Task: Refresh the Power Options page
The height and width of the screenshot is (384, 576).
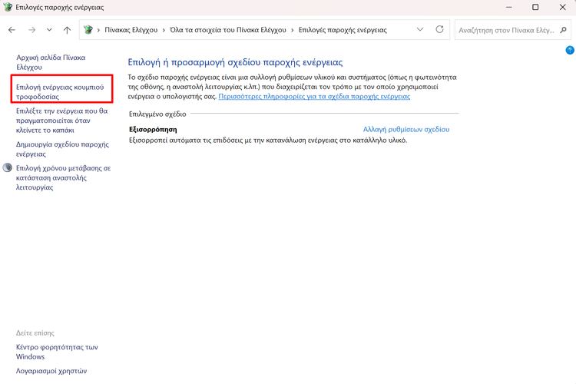Action: (439, 30)
